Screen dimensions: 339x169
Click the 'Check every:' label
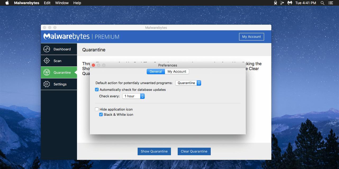tap(109, 96)
